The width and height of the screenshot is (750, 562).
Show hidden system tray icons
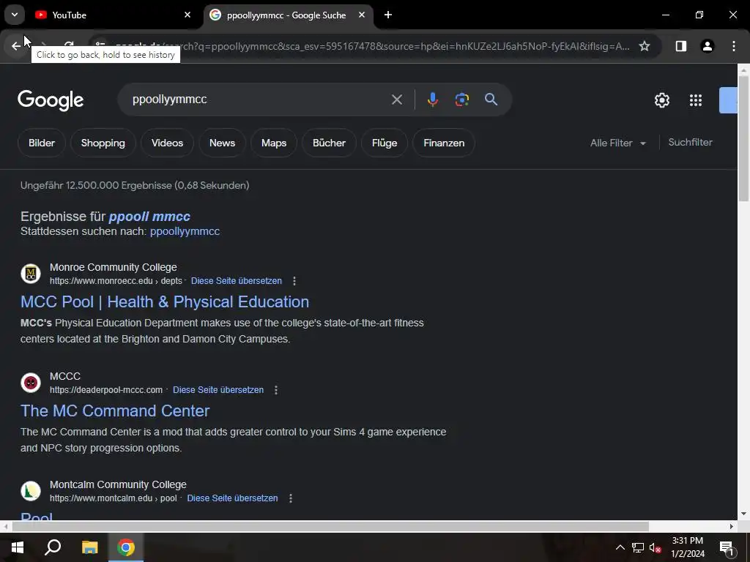pos(620,547)
